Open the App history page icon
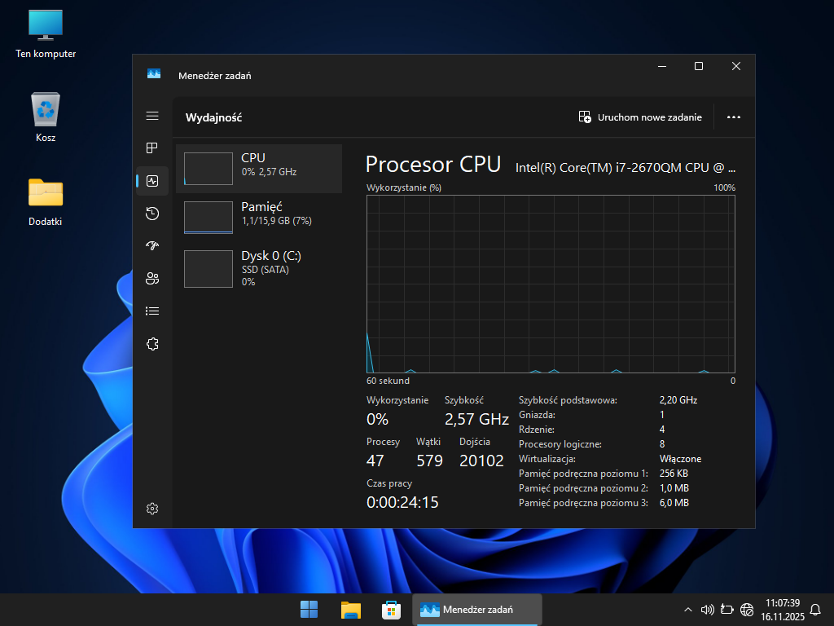 point(152,214)
